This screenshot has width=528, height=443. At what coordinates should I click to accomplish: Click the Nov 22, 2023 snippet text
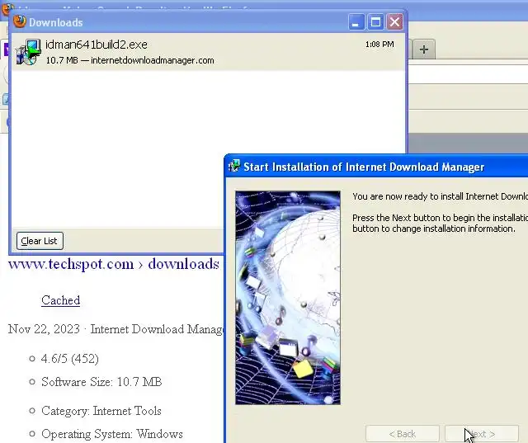[x=115, y=329]
